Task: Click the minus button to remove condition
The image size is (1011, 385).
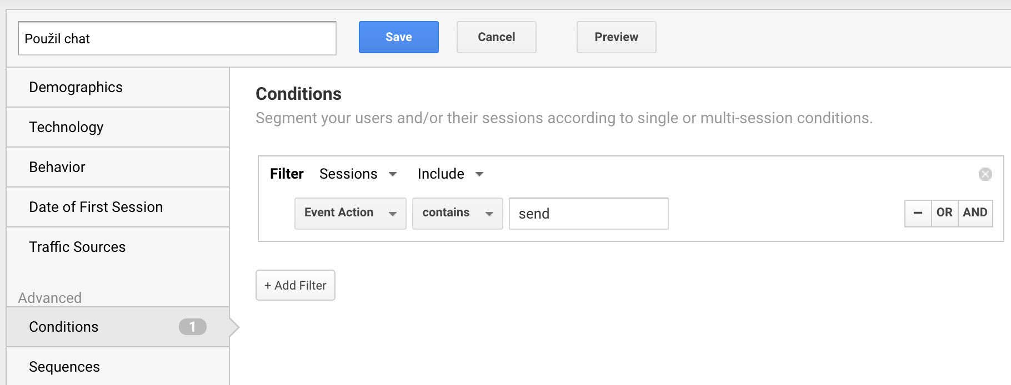Action: coord(918,213)
